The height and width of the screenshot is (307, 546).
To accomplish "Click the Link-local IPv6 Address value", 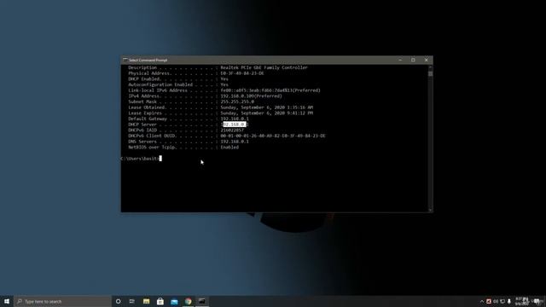I will pyautogui.click(x=270, y=90).
